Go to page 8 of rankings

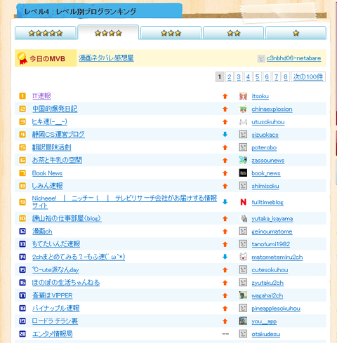click(285, 77)
